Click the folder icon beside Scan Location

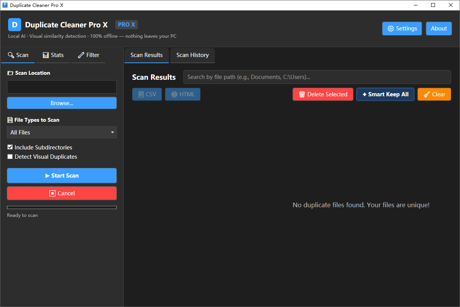point(10,73)
